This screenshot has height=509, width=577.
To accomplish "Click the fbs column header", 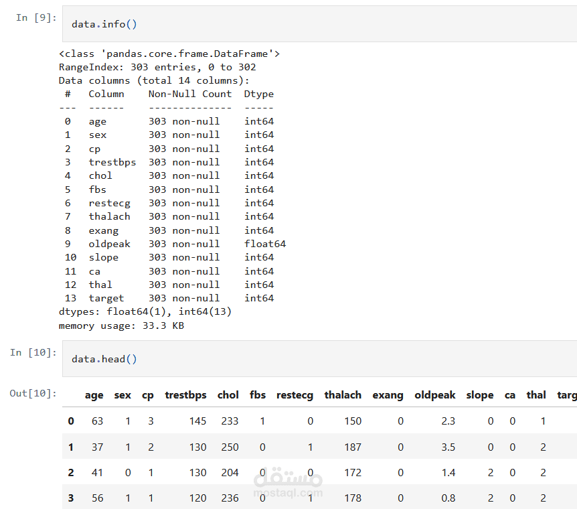I will click(x=258, y=395).
